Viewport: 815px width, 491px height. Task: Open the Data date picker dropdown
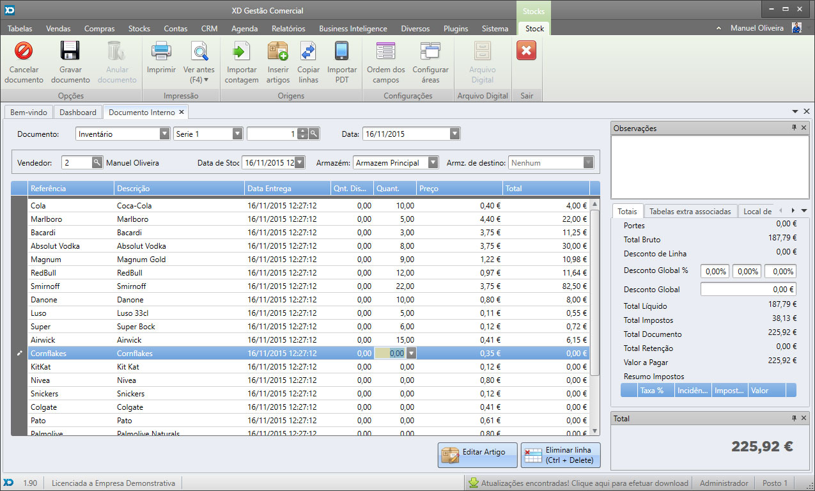coord(454,134)
